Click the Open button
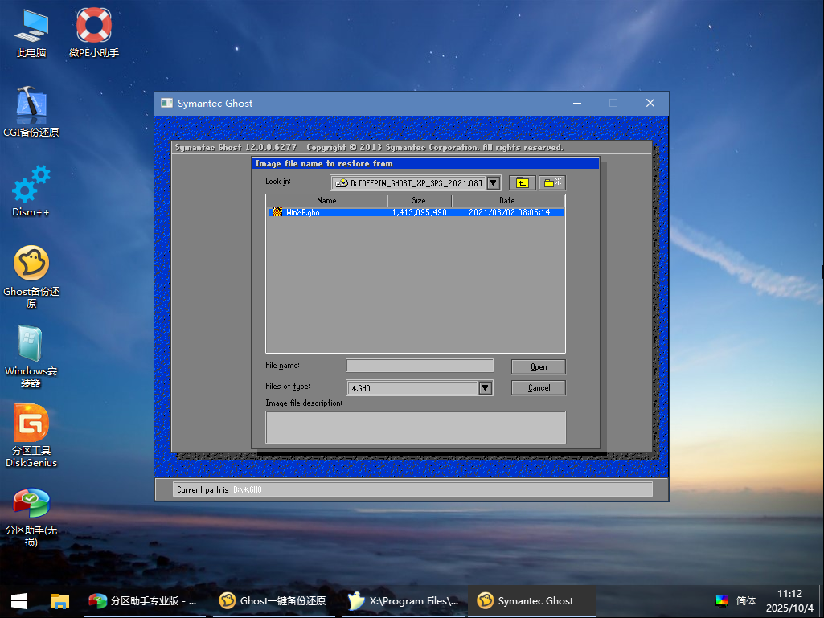This screenshot has height=618, width=824. pyautogui.click(x=539, y=366)
